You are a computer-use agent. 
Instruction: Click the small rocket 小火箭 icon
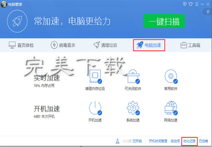point(117,141)
